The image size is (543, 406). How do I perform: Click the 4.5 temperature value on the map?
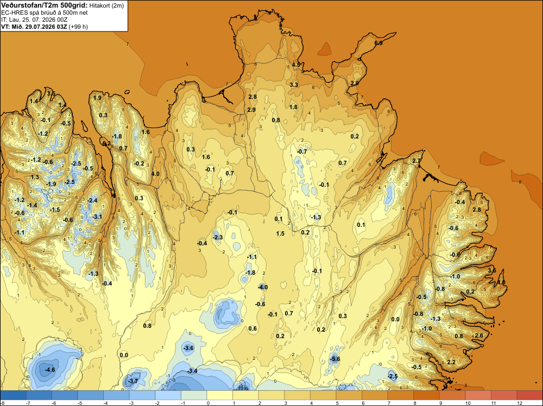point(296,65)
